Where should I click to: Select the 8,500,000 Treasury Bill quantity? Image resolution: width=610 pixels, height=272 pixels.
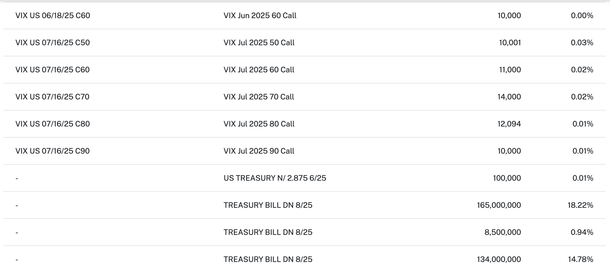pos(503,232)
